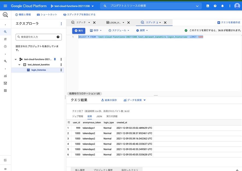Open data transfers icon in sidebar
This screenshot has width=242, height=171.
[x=5, y=39]
